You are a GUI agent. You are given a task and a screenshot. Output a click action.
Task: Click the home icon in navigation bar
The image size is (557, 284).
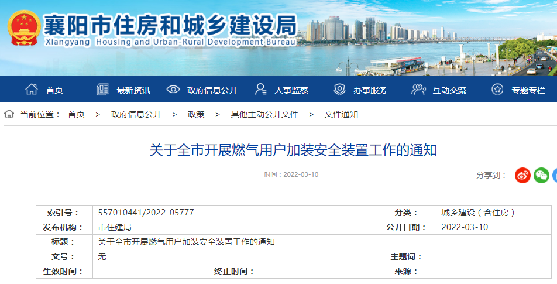click(x=31, y=89)
